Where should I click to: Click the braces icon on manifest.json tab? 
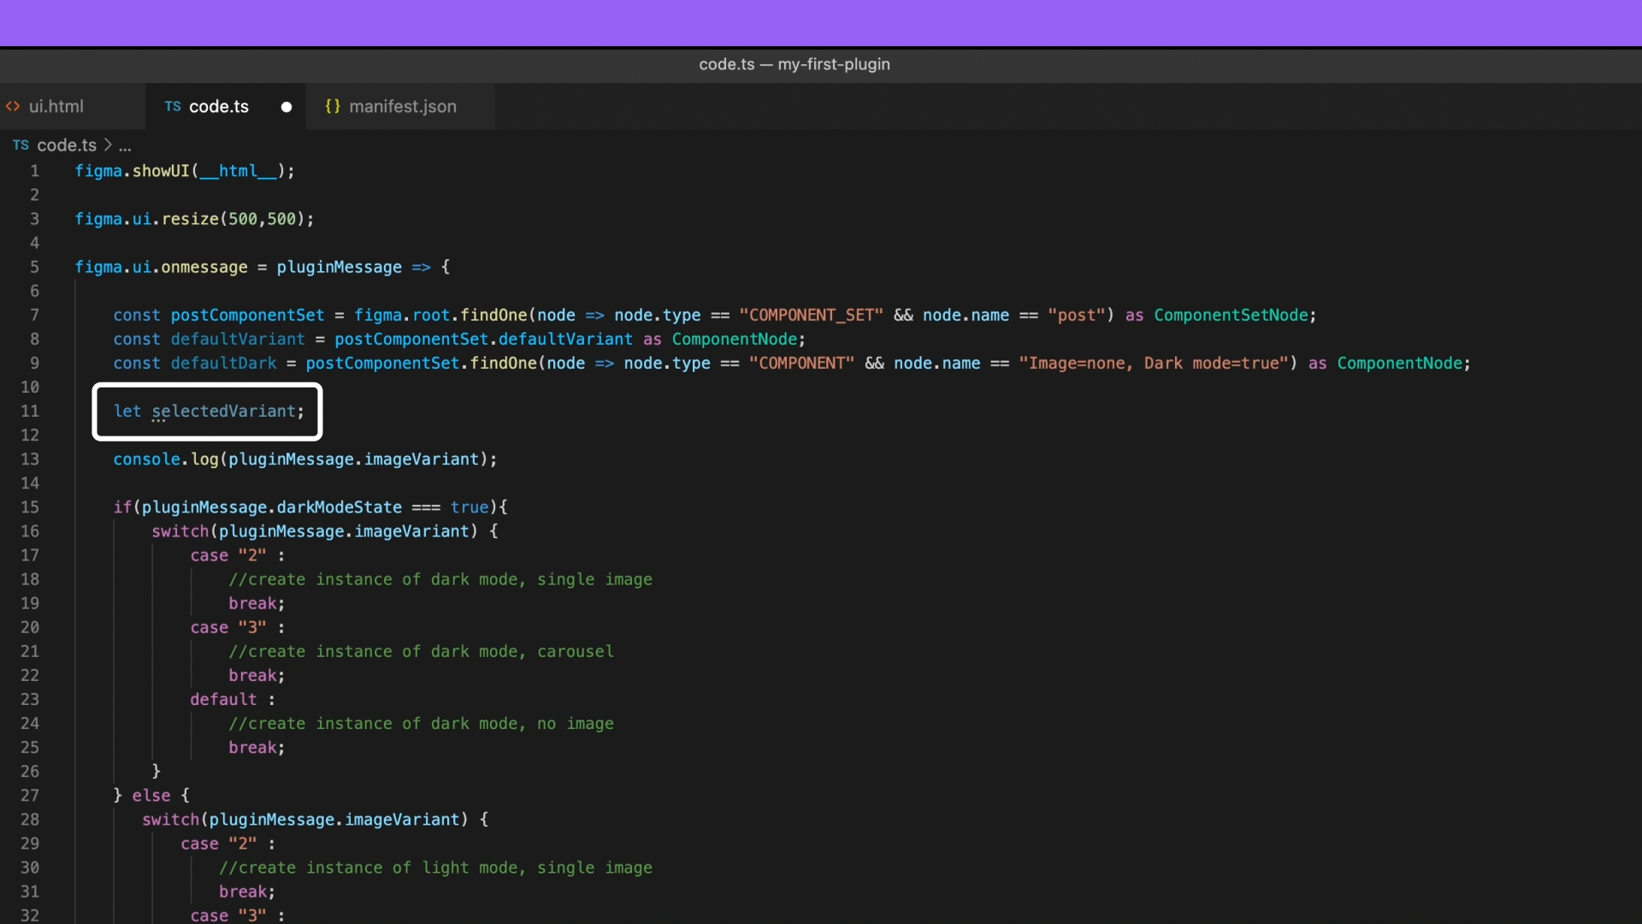click(x=333, y=106)
